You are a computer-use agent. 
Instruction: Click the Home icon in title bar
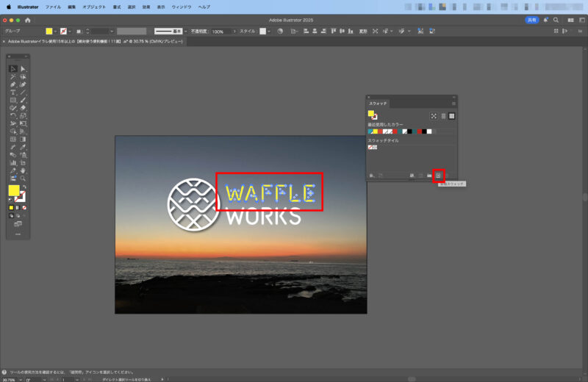27,20
